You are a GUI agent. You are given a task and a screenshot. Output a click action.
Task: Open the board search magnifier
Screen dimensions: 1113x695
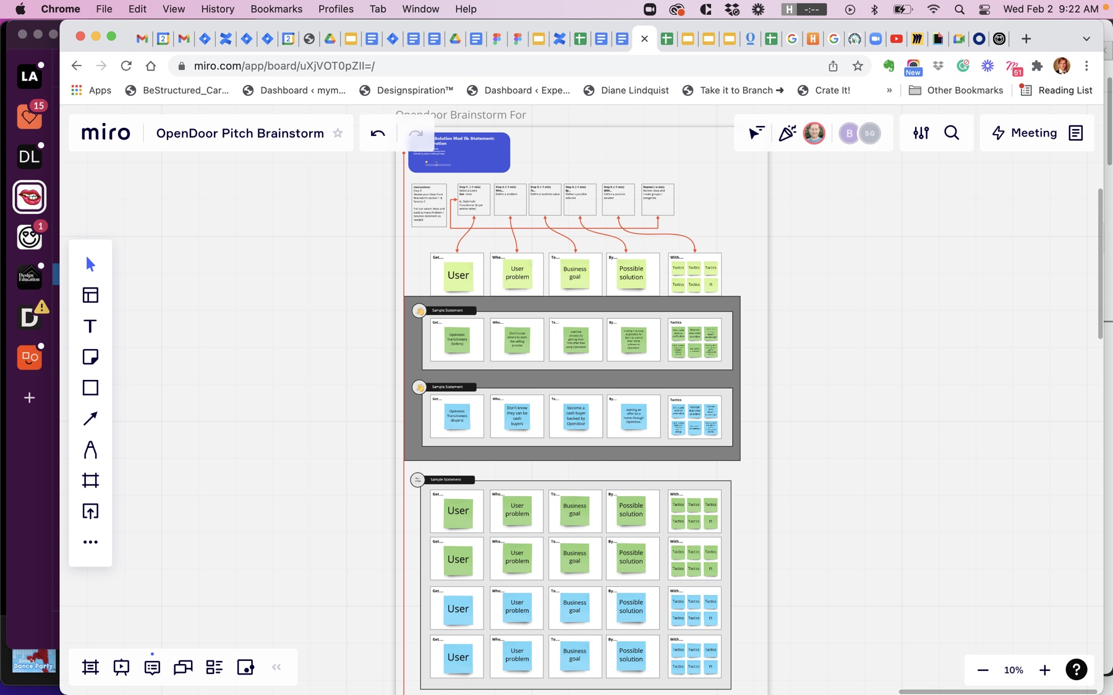(952, 133)
